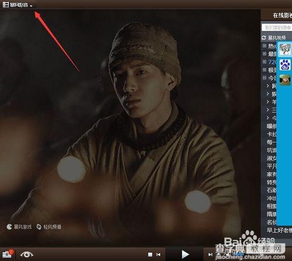Screen dimensions: 292x261
Task: Switch to the 在线影视 tab
Action: click(282, 15)
